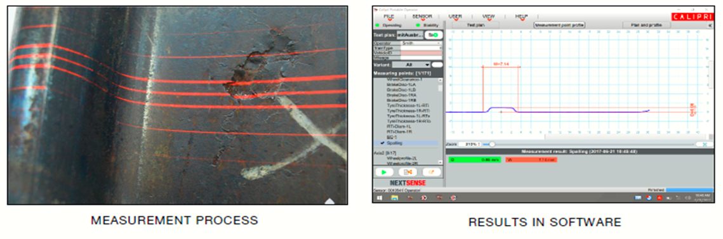The height and width of the screenshot is (239, 723).
Task: Click the orange edit icon button
Action: [x=432, y=172]
